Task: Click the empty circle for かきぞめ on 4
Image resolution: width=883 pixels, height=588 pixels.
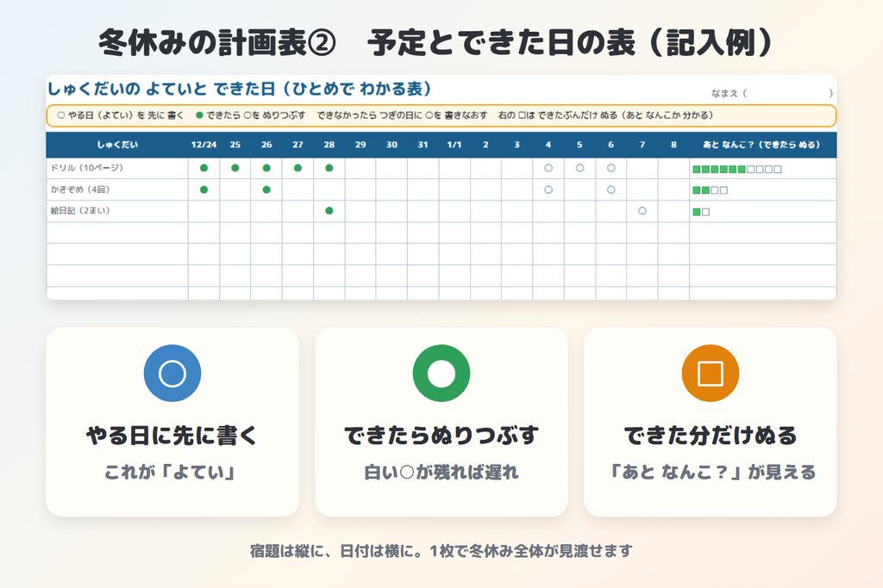Action: (x=548, y=190)
